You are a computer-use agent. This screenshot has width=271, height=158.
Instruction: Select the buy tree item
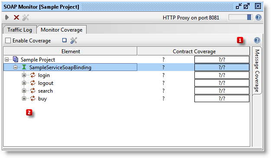(x=42, y=99)
